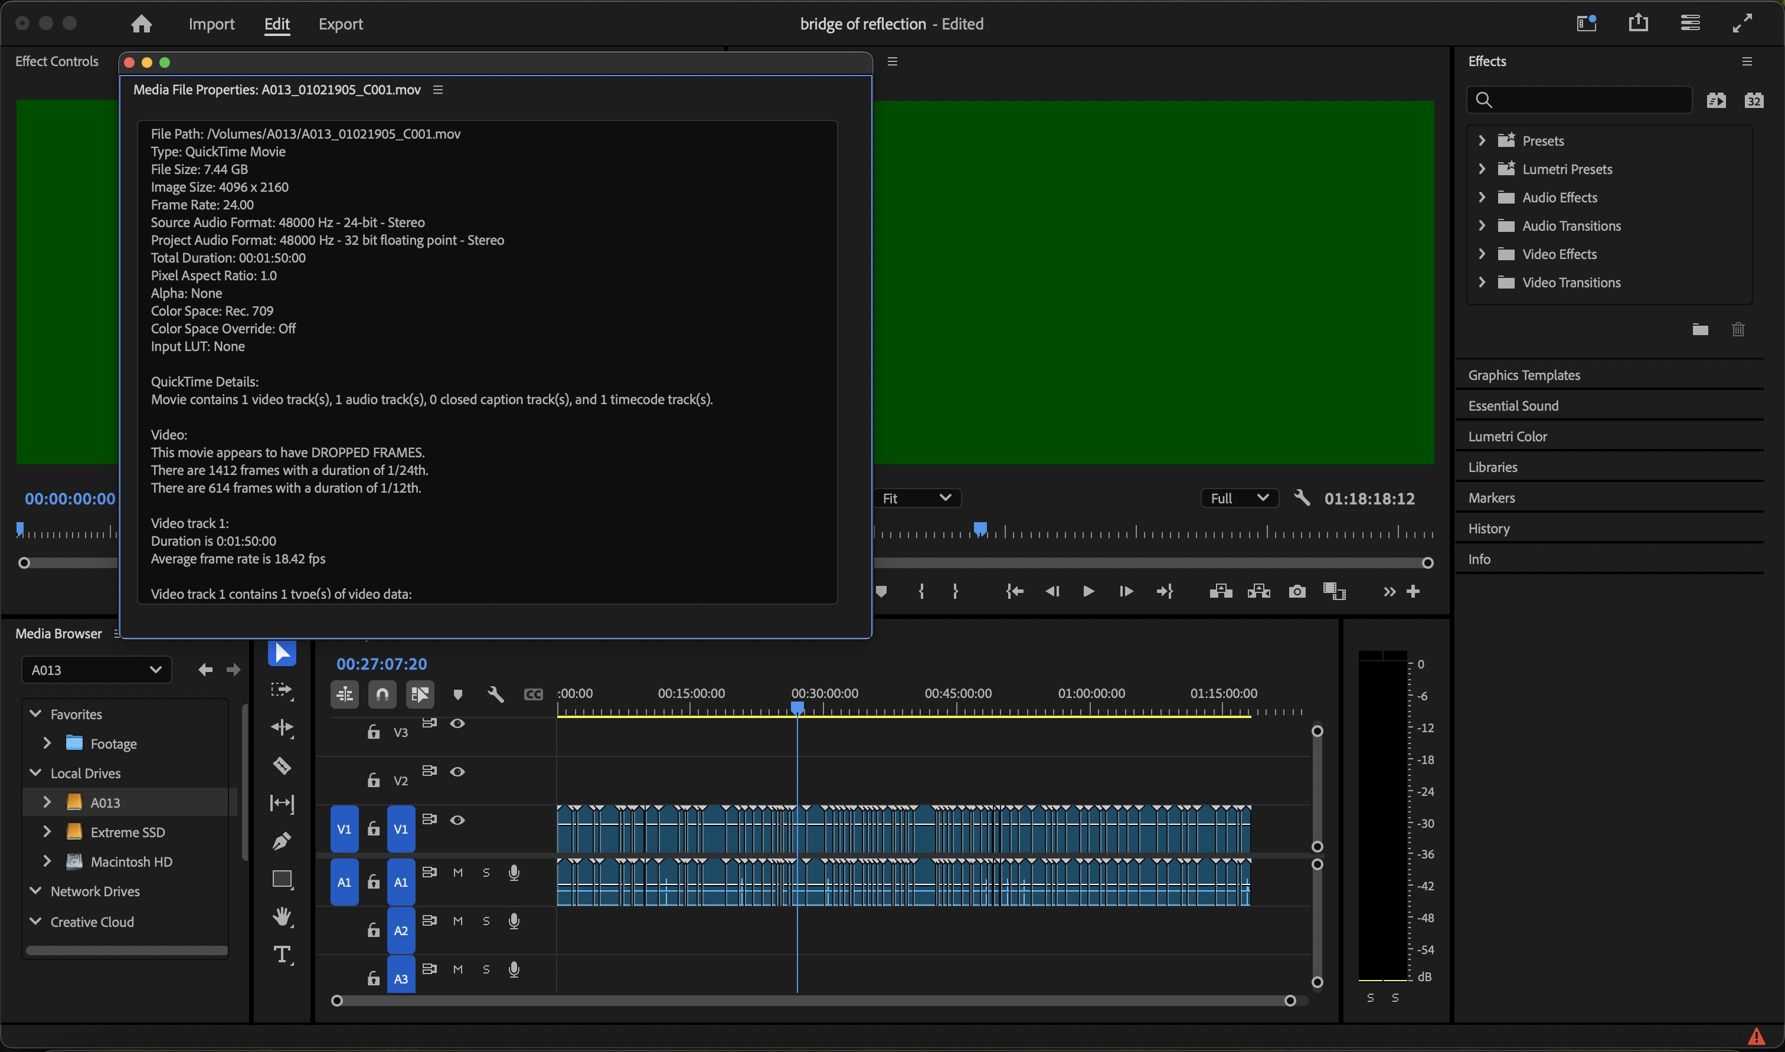
Task: Toggle lock on track V1
Action: 374,828
